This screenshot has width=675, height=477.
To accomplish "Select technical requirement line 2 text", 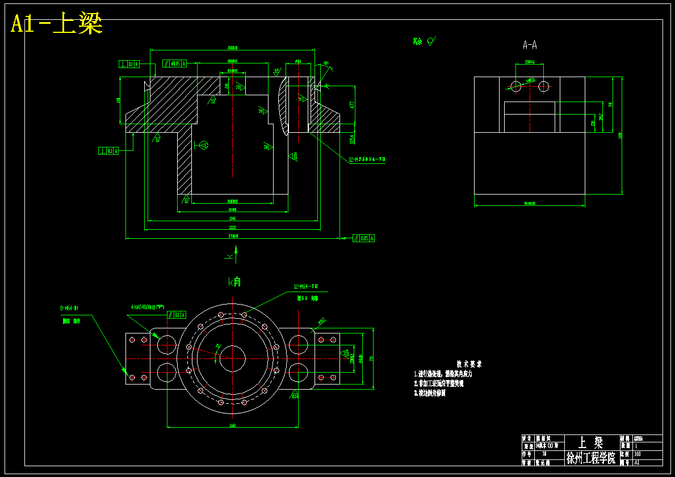I will [x=439, y=383].
